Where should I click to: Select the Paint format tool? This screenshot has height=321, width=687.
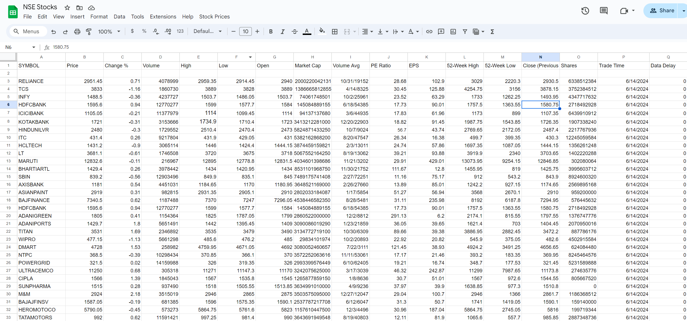[89, 31]
